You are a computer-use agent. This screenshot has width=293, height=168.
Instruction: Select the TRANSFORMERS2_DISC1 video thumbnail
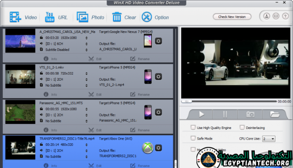tap(20, 147)
